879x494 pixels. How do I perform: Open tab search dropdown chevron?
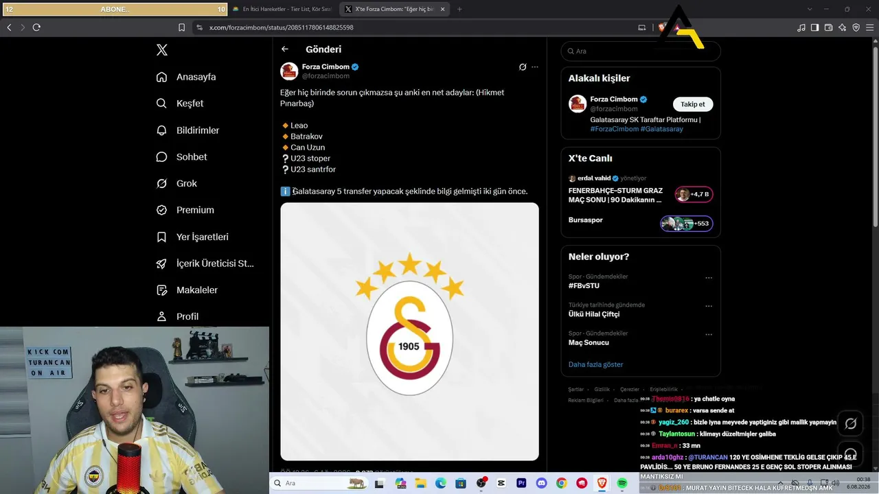pos(810,9)
